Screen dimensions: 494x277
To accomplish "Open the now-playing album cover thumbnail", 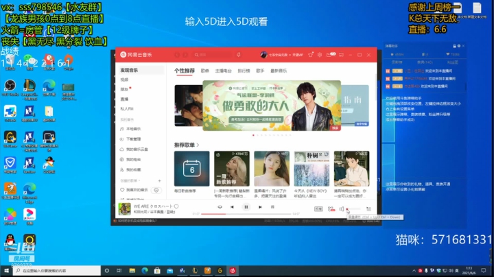I will [x=124, y=208].
